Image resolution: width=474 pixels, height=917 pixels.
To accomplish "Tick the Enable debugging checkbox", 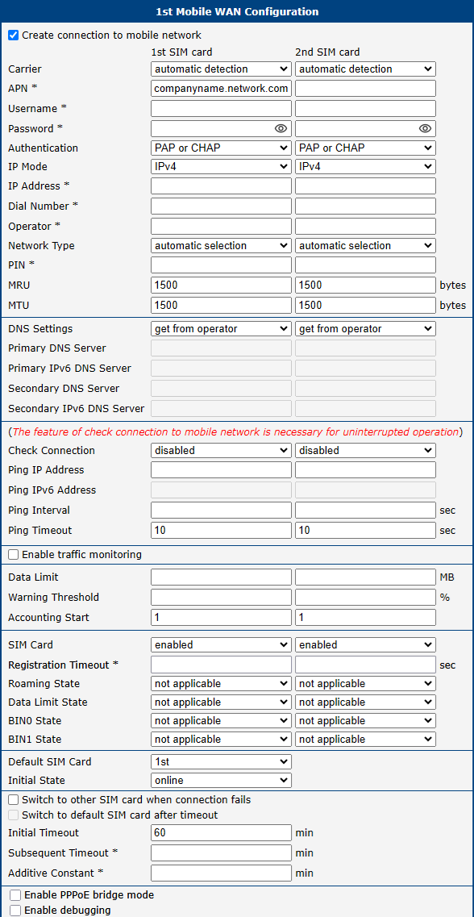I will [x=16, y=910].
